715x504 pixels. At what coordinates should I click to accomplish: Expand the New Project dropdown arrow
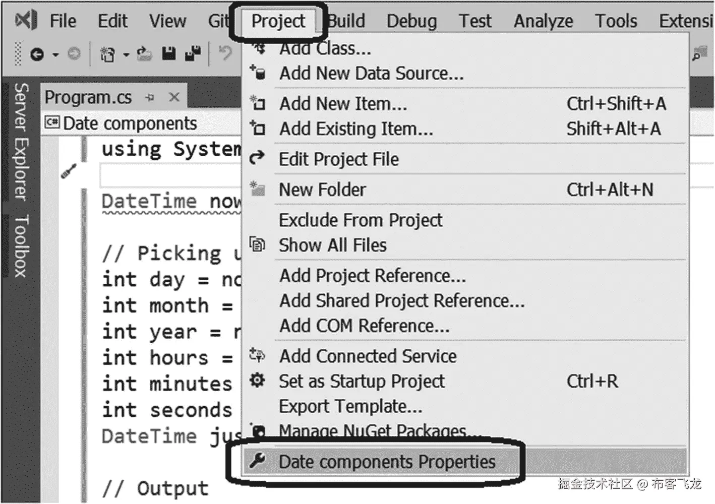click(x=126, y=54)
